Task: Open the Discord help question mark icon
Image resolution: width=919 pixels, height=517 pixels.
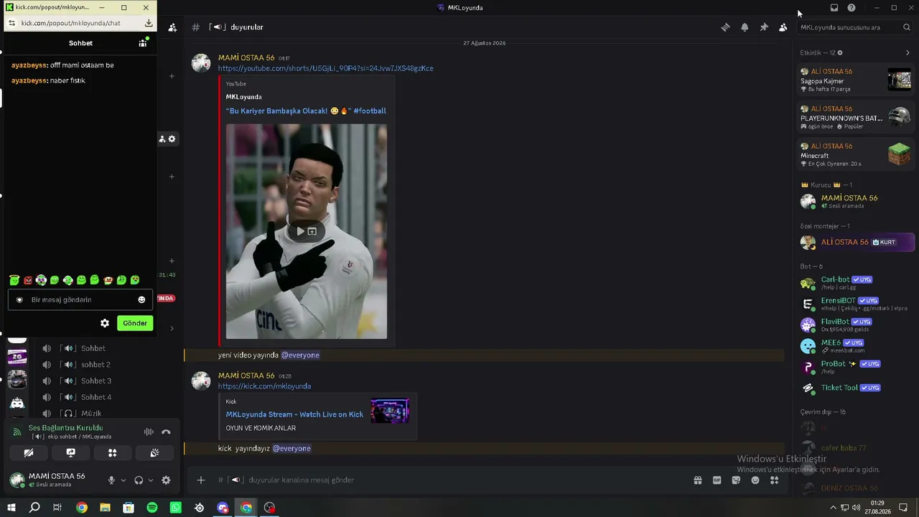Action: click(852, 8)
